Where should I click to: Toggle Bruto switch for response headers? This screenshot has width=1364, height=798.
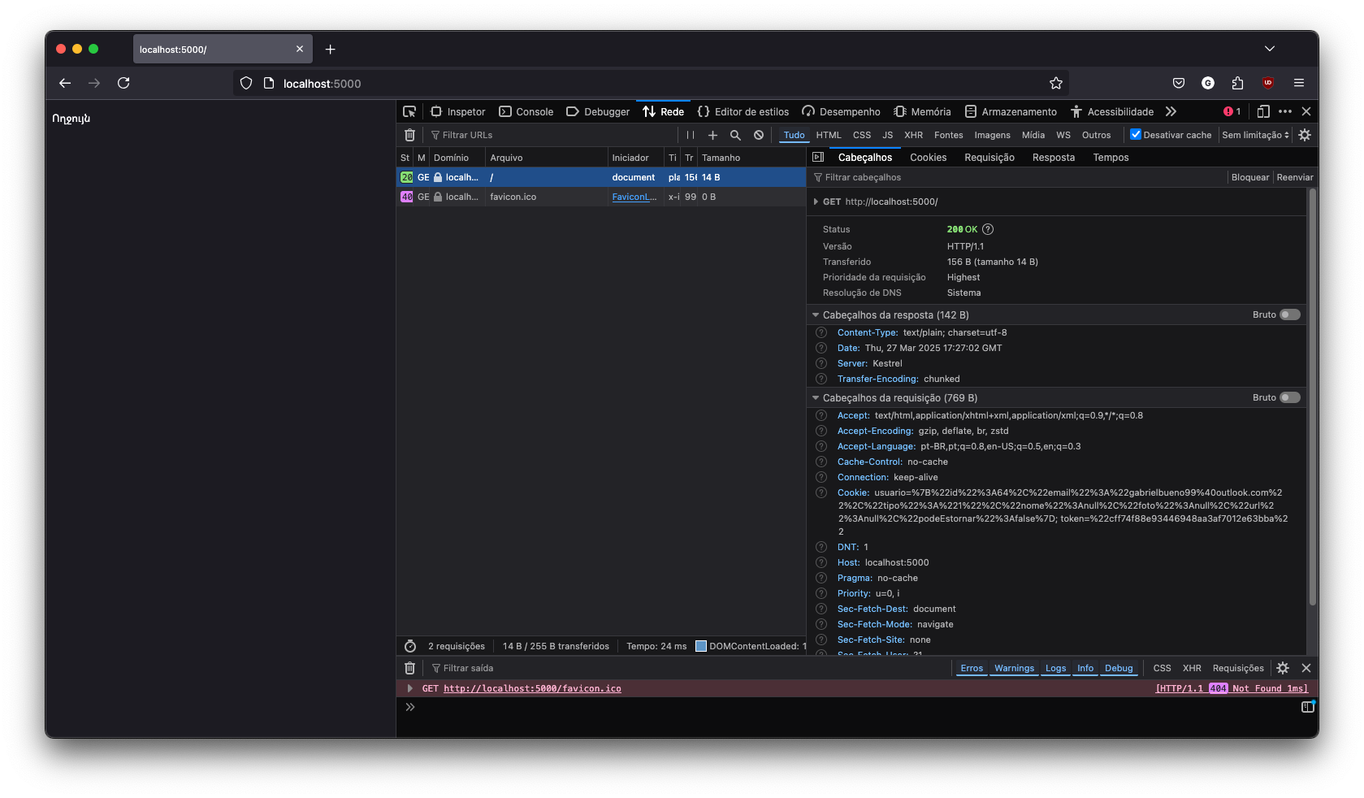[1289, 315]
